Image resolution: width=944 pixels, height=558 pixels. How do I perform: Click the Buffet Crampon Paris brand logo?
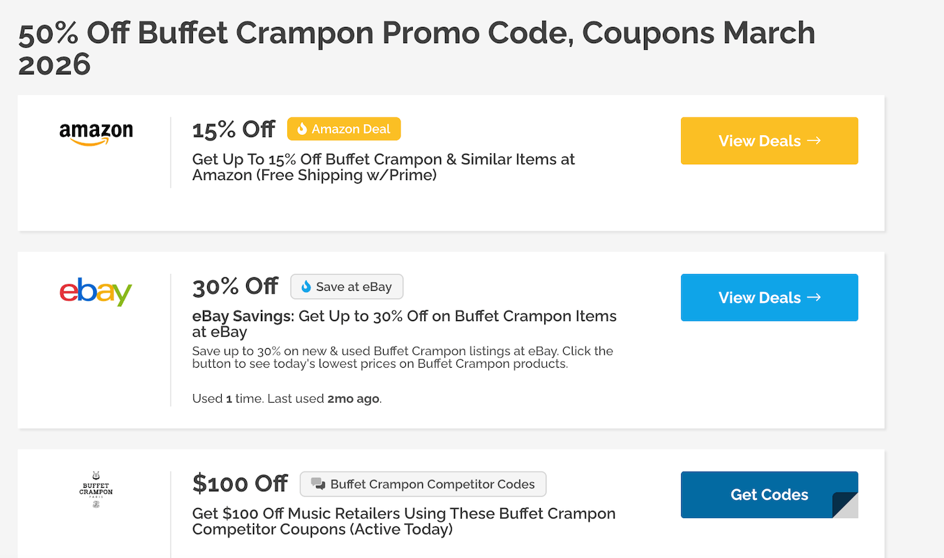pos(96,491)
